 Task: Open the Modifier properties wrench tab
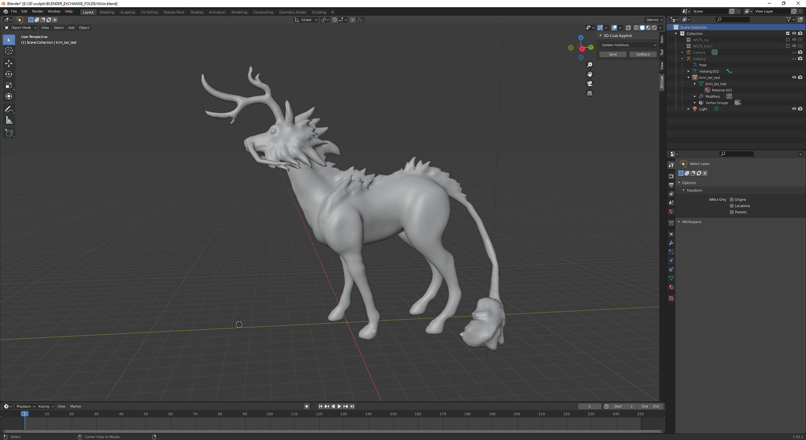coord(671,243)
